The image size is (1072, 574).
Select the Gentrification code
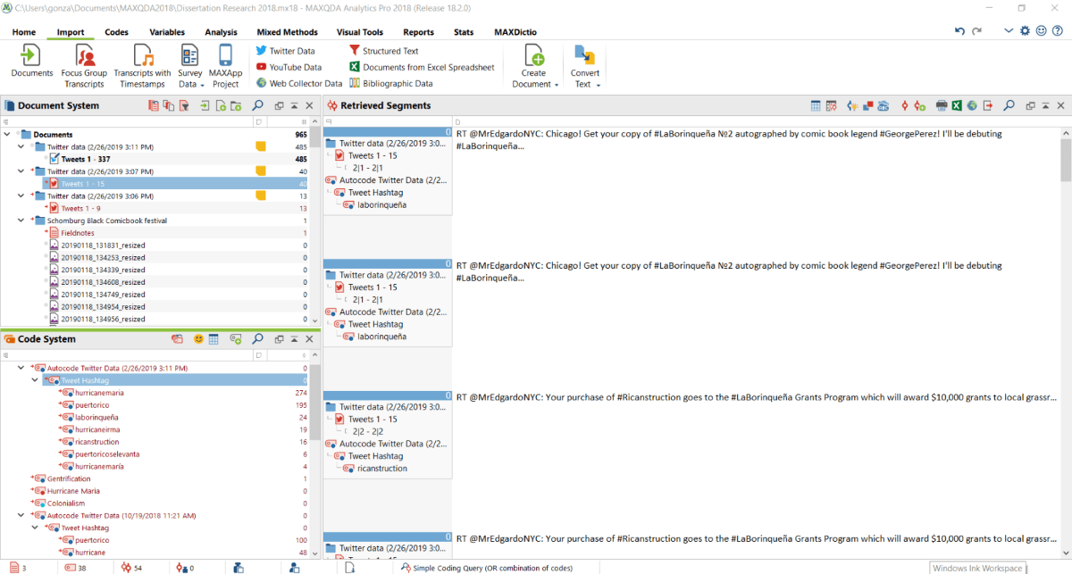point(69,478)
